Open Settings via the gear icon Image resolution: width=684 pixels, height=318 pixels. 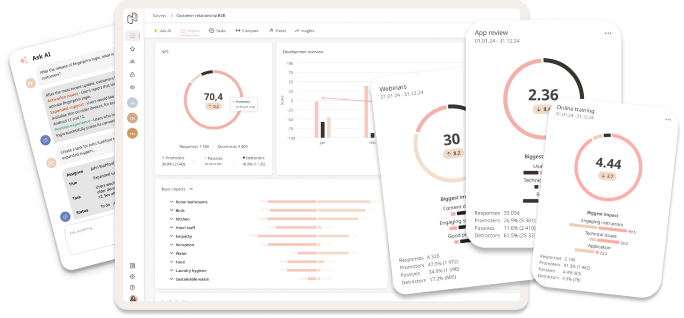(133, 276)
